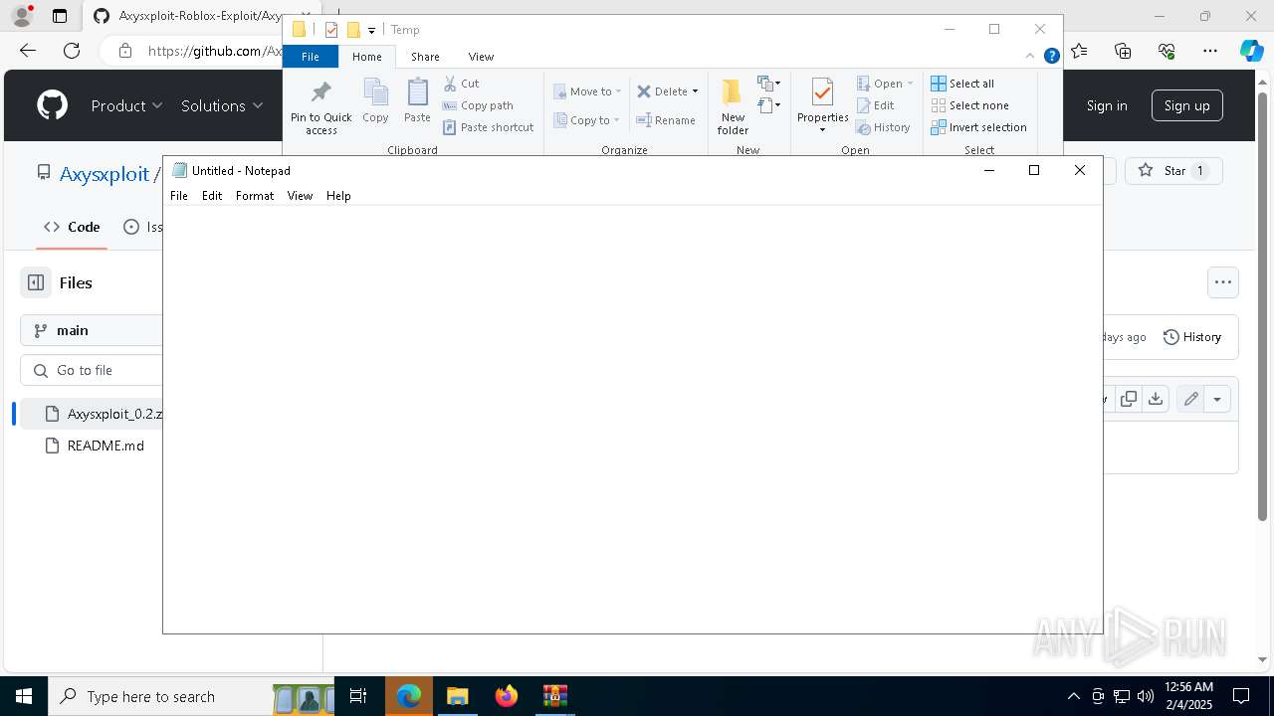Open the Move to dropdown
Viewport: 1274px width, 716px height.
click(x=587, y=91)
